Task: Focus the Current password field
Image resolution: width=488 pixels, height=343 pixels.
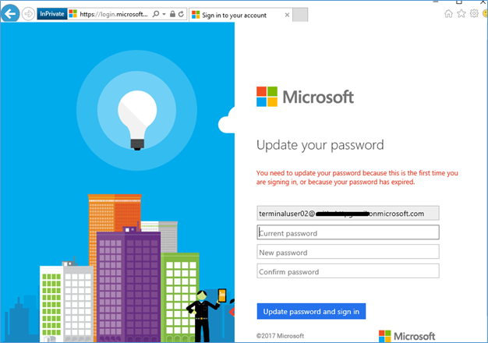Action: coord(348,232)
